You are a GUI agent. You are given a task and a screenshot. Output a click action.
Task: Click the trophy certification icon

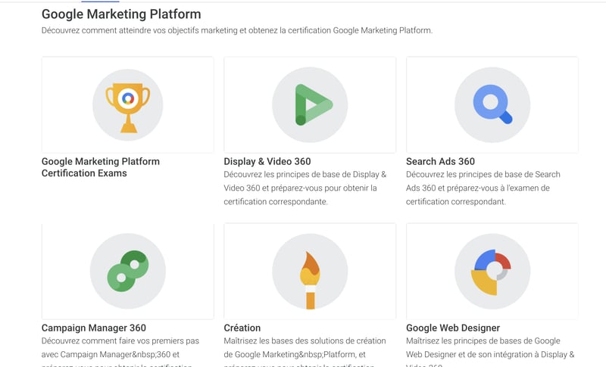(x=128, y=105)
